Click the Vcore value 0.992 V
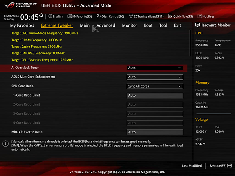This screenshot has height=176, width=235. 219,57
